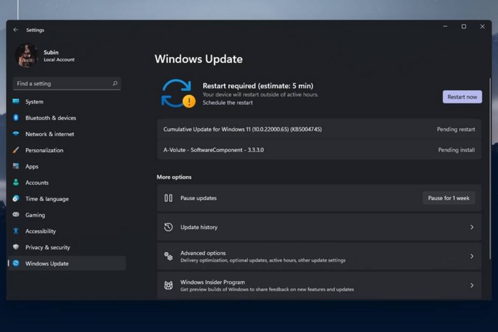Click the Schedule the restart link
498x332 pixels.
tap(228, 103)
